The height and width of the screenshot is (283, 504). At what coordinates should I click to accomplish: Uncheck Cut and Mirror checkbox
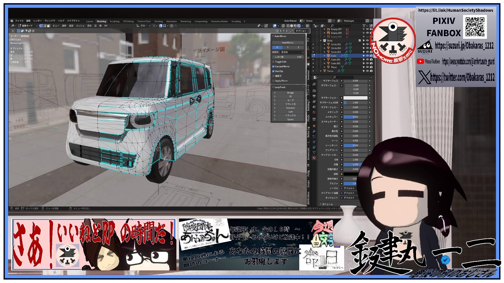pyautogui.click(x=273, y=67)
